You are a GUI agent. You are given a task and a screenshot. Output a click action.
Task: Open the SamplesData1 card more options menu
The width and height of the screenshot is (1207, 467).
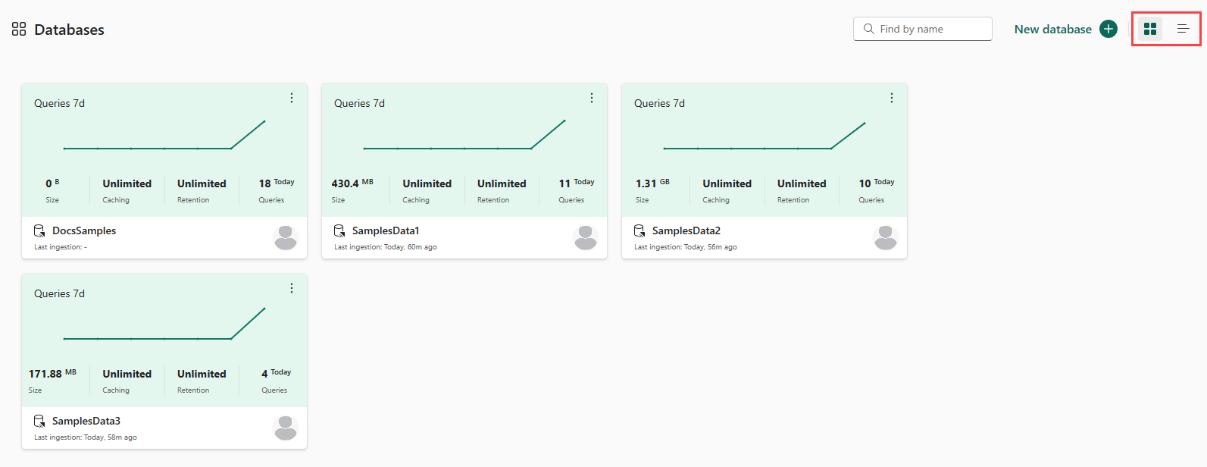coord(592,98)
